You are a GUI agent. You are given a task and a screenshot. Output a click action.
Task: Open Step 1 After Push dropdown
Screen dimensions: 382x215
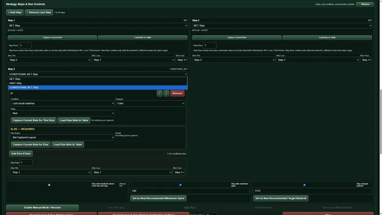coord(182,60)
